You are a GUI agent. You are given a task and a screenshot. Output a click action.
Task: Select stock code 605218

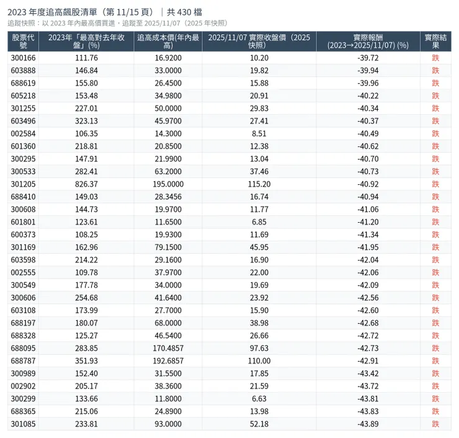23,96
